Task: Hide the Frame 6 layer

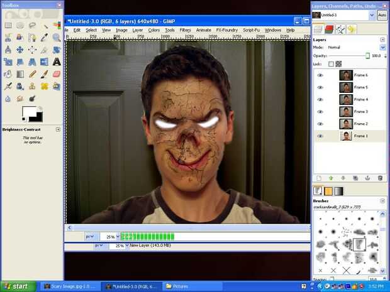Action: 320,75
